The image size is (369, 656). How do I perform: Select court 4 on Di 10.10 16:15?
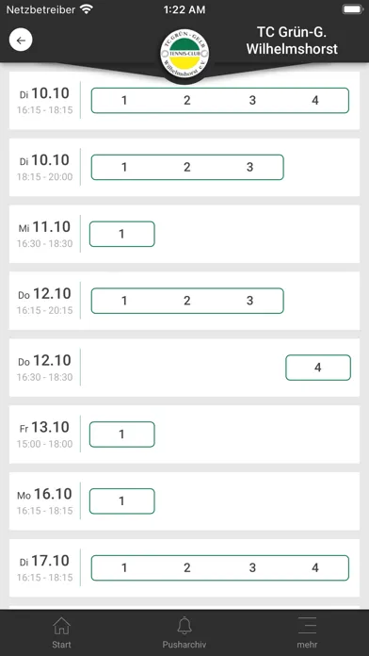[x=315, y=101]
